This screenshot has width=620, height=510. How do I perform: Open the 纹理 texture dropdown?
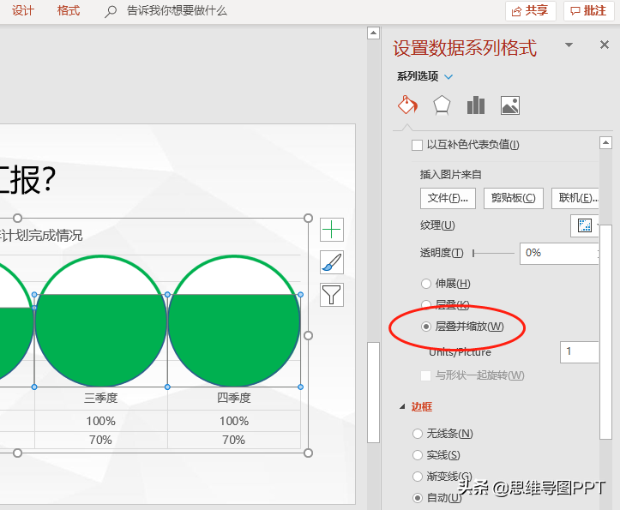pos(585,225)
